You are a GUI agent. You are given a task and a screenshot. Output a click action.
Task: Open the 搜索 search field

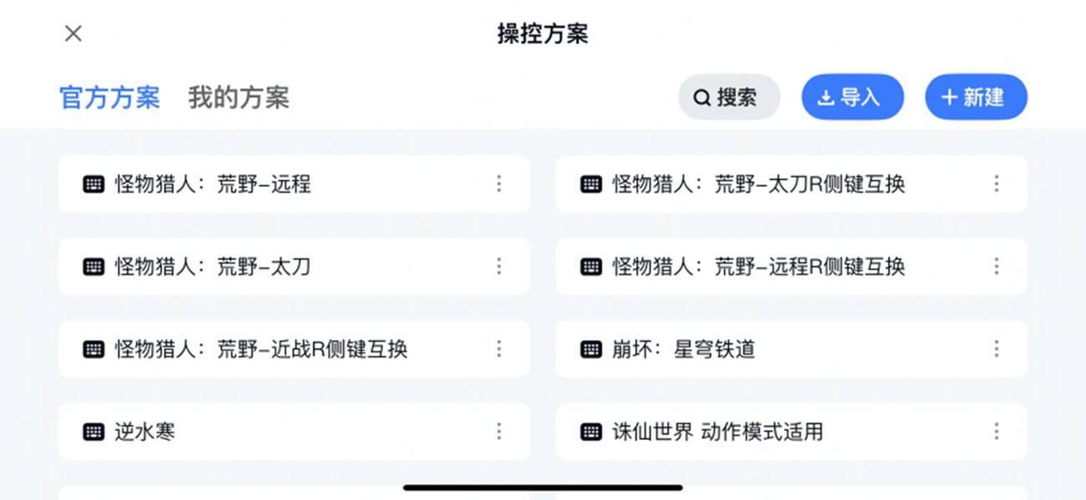pyautogui.click(x=729, y=98)
